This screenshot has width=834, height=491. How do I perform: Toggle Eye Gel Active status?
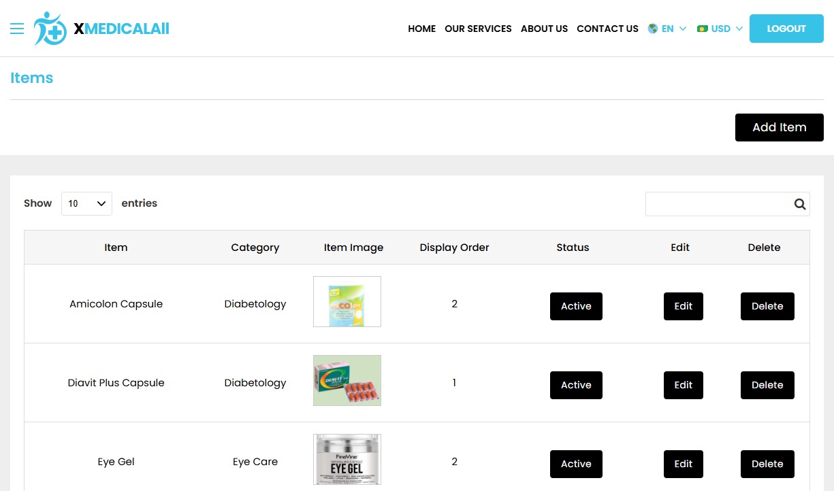click(x=576, y=464)
